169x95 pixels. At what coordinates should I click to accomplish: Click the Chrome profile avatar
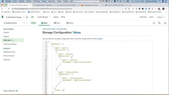(163, 9)
